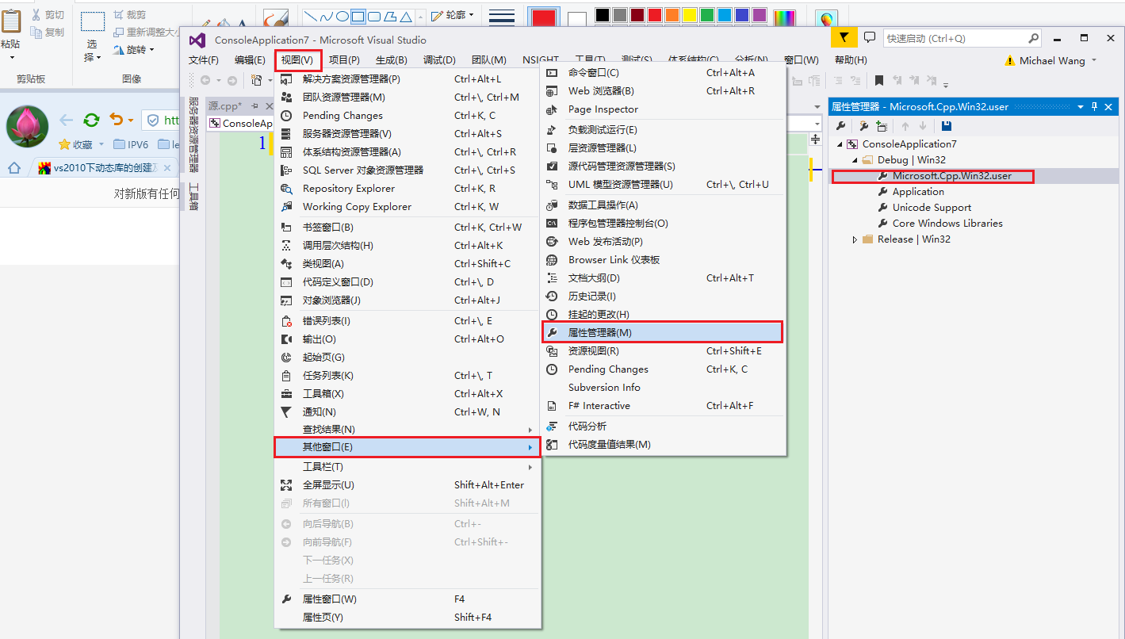Select 属性管理器(M) in the submenu
This screenshot has height=639, width=1125.
(663, 332)
